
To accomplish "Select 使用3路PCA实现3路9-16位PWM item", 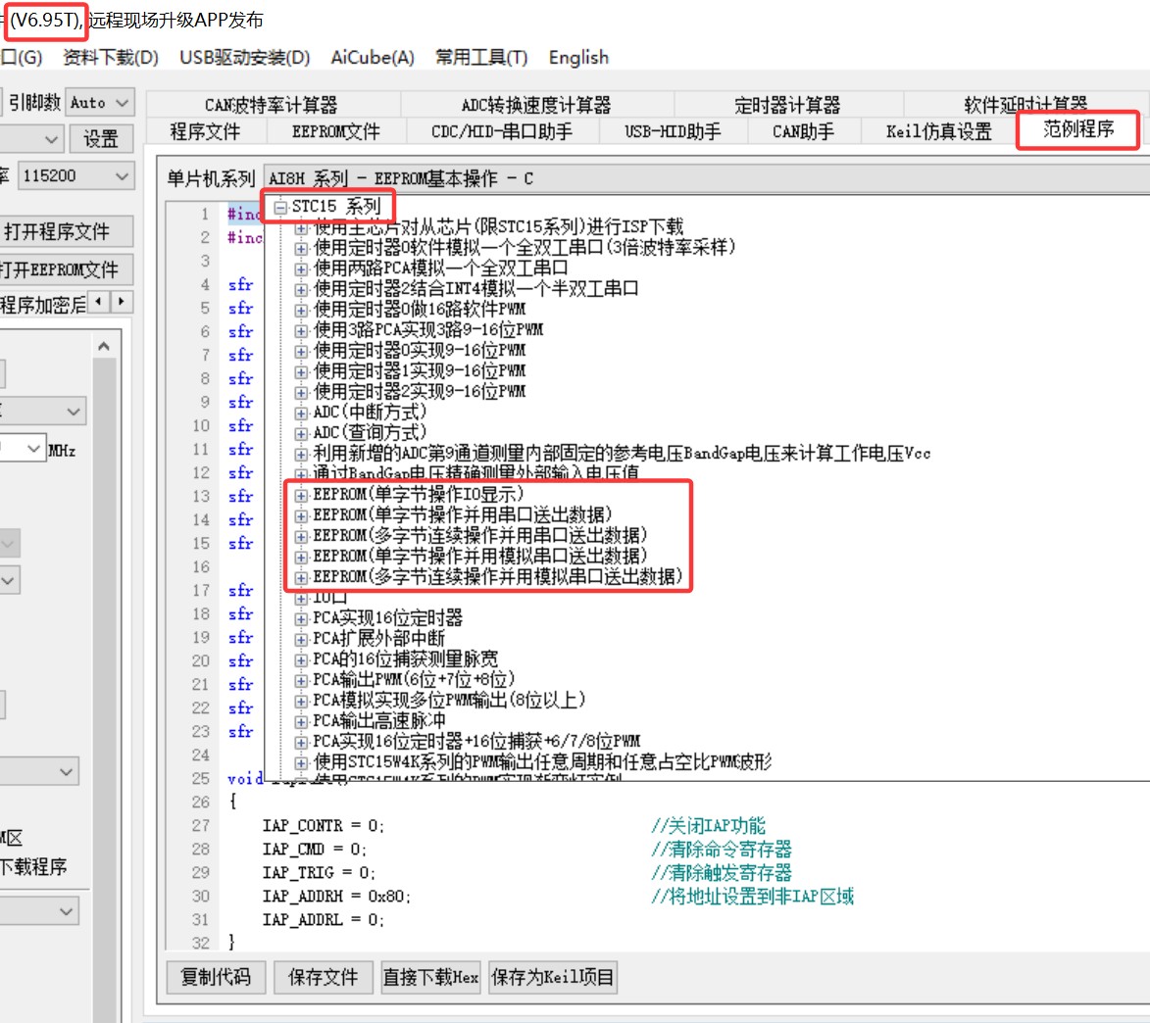I will click(x=428, y=330).
